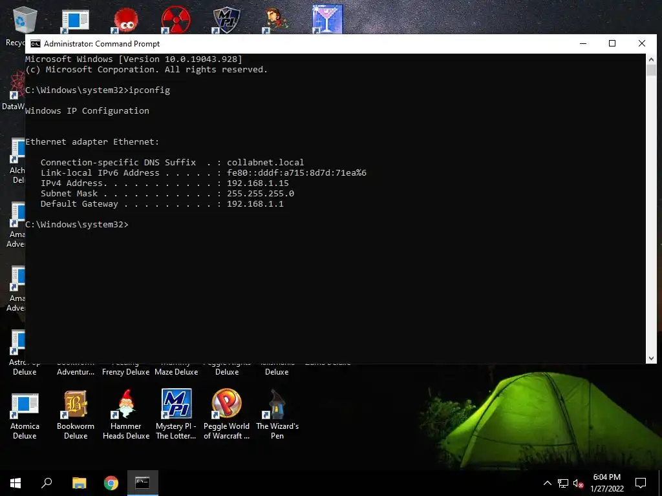Open the Bookworm Deluxe shortcut
The width and height of the screenshot is (662, 496).
tap(76, 416)
